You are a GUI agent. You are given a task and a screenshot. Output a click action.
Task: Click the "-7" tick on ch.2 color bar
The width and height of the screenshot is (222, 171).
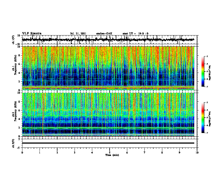click(207, 133)
